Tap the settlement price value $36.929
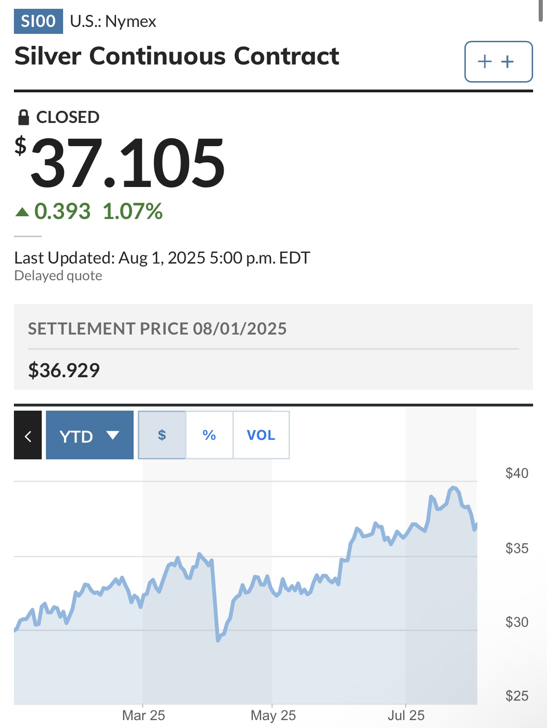 [x=64, y=370]
